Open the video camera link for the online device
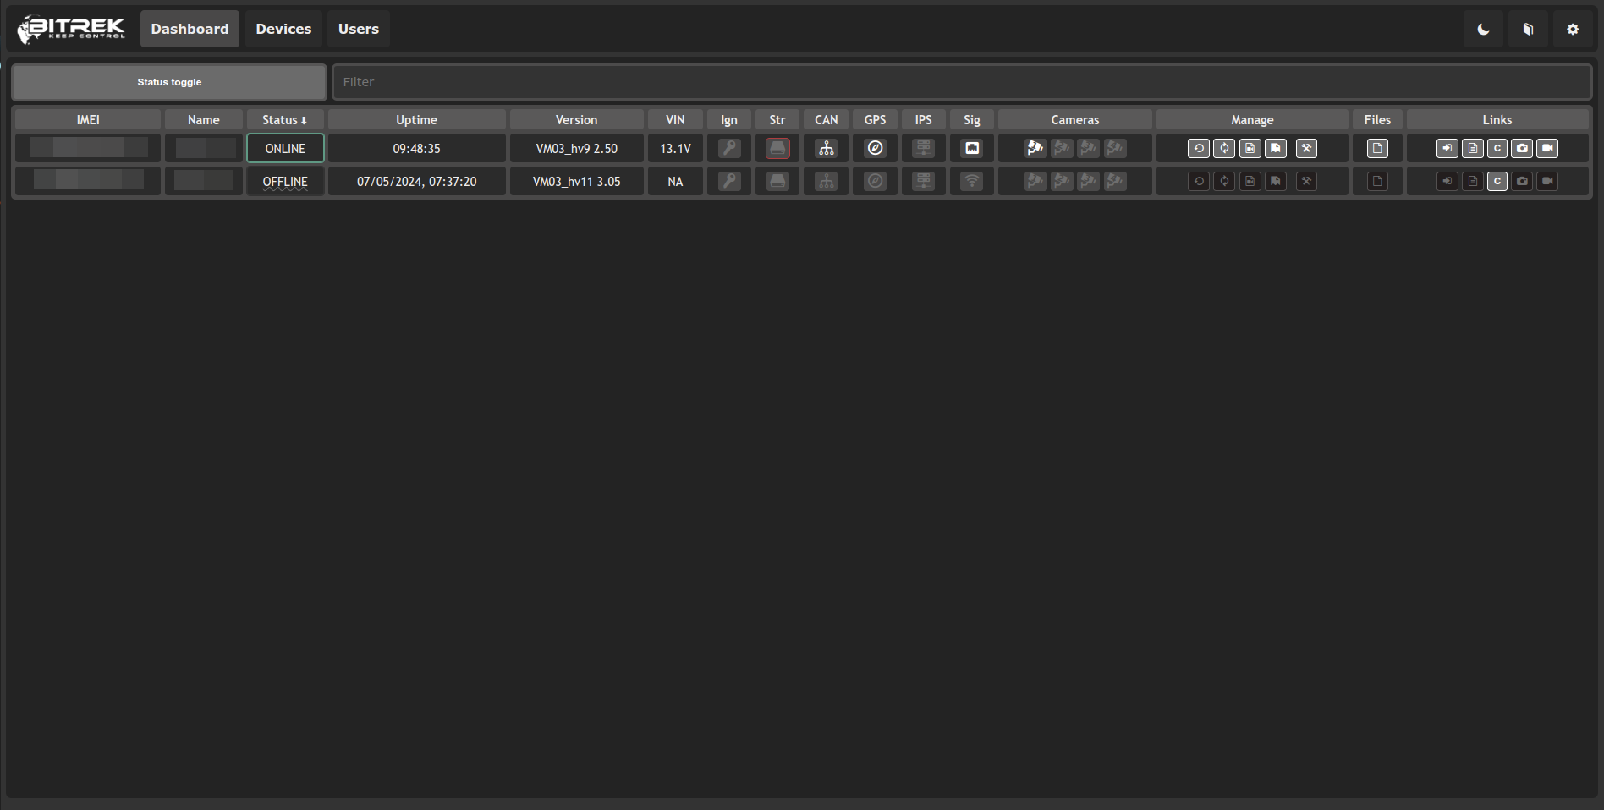 (1547, 149)
